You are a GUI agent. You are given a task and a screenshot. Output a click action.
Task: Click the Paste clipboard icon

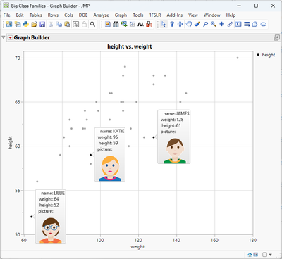[x=67, y=24]
